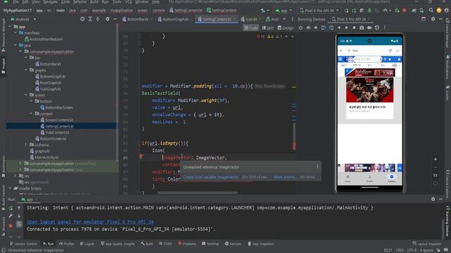Open the Logcat tool window tab
This screenshot has width=451, height=253.
pos(87,244)
